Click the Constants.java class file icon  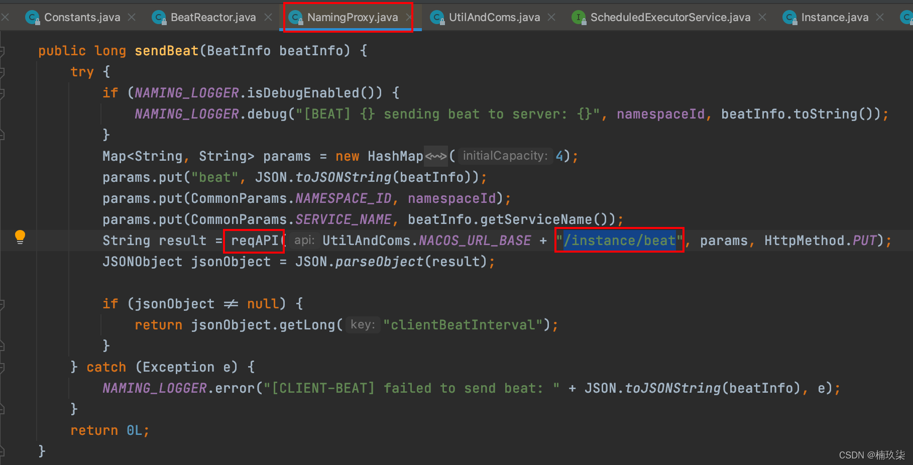tap(33, 18)
